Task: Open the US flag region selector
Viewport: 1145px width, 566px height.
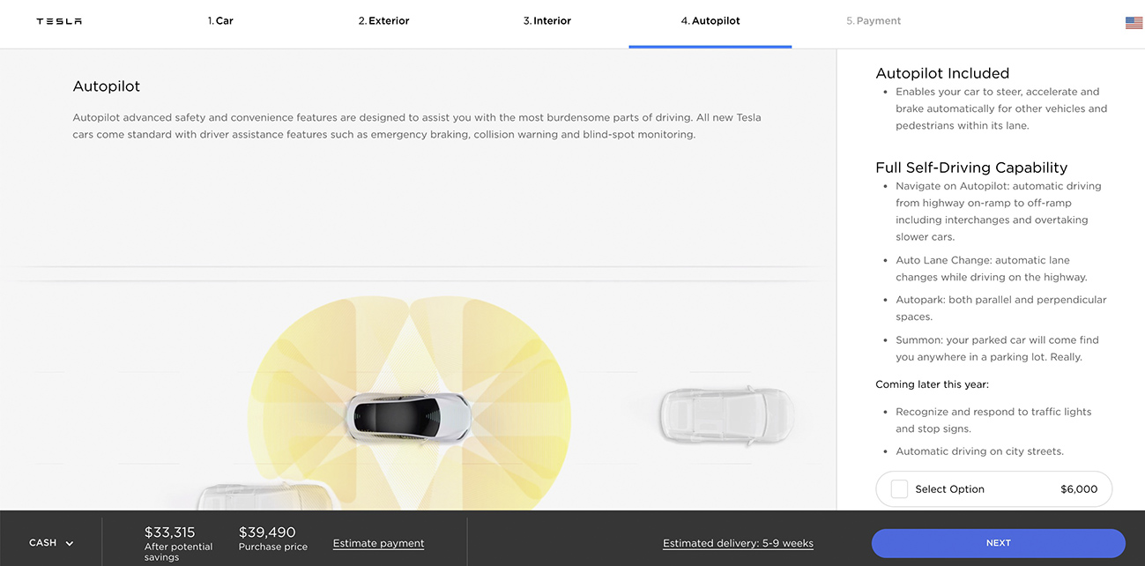Action: [1134, 23]
